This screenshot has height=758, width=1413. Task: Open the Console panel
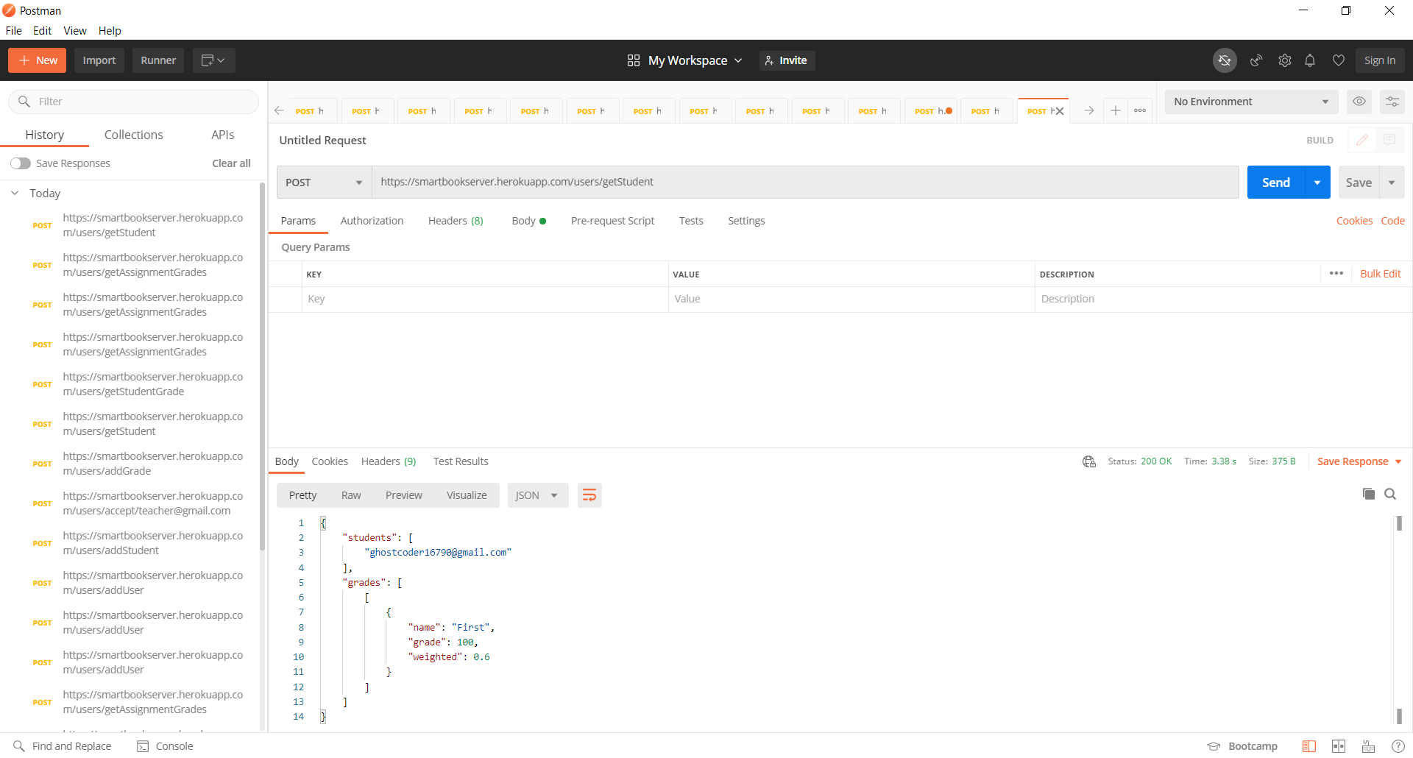(x=166, y=746)
